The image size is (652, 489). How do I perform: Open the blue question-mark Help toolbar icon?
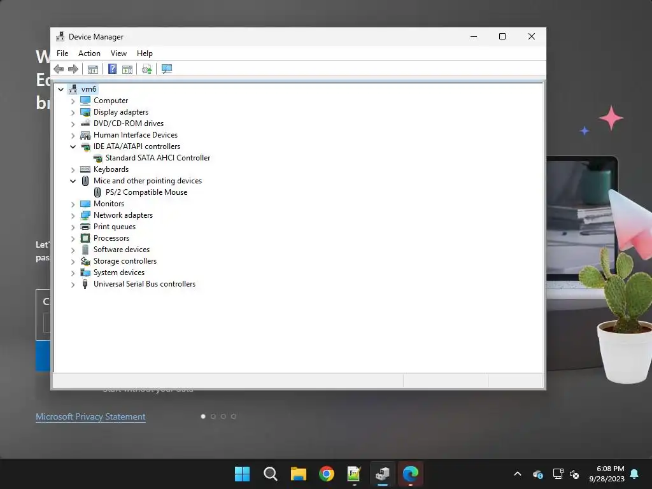[112, 69]
